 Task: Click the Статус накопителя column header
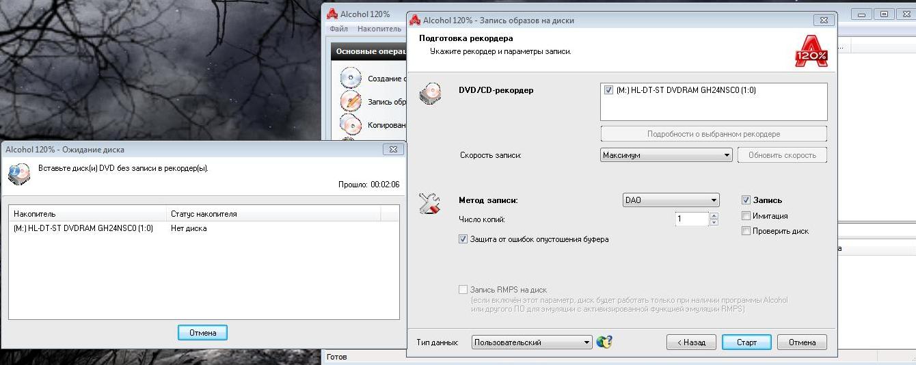[273, 214]
